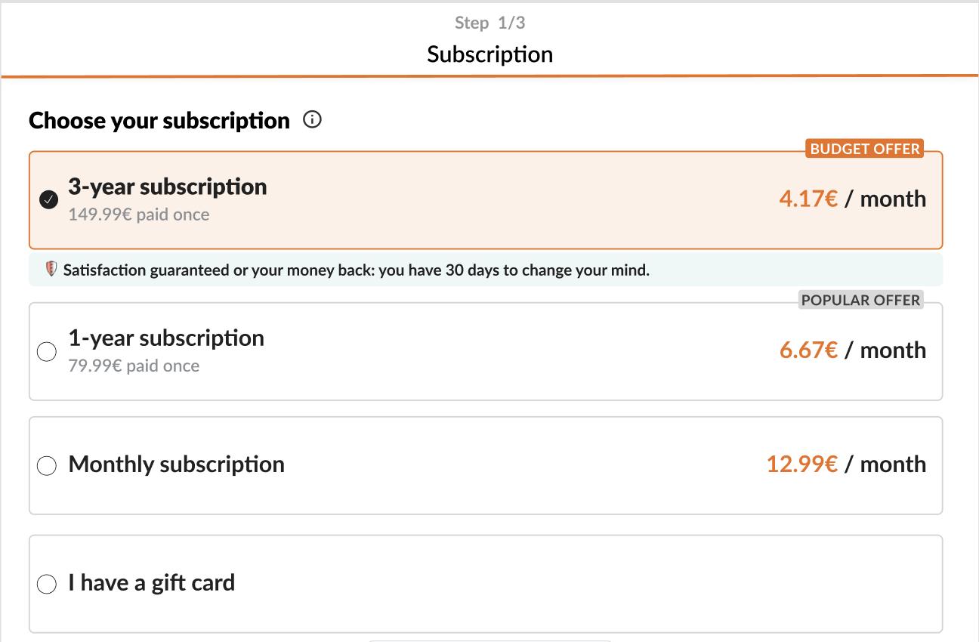Screen dimensions: 979x642
Task: Click the Satisfaction guaranteed money back message
Action: (x=356, y=270)
